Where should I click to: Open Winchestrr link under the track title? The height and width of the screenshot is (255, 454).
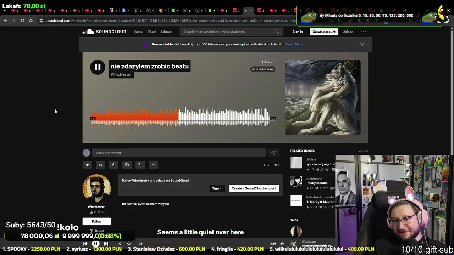click(121, 74)
